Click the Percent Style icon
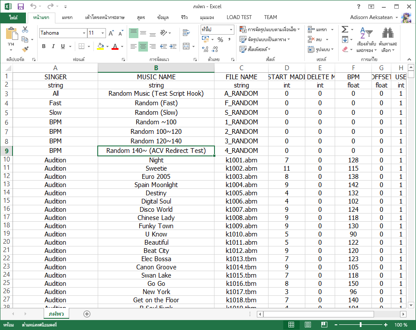416x330 pixels. pyautogui.click(x=220, y=39)
